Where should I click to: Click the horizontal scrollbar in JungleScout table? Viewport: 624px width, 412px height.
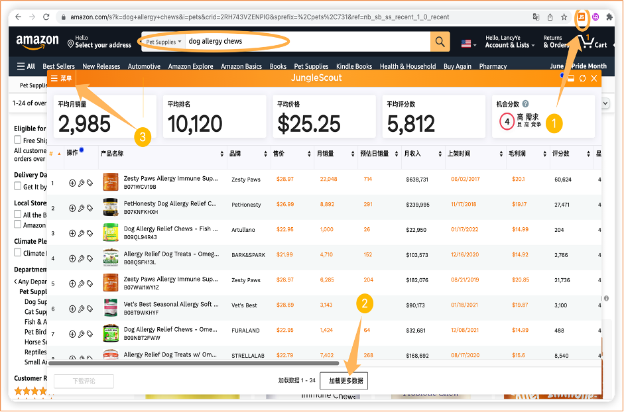[194, 363]
